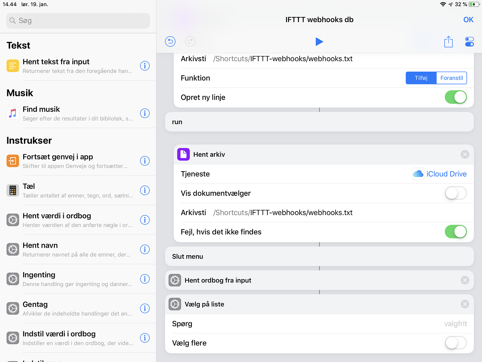
Task: Open info for Indstil værdi i ordbog
Action: tap(145, 338)
